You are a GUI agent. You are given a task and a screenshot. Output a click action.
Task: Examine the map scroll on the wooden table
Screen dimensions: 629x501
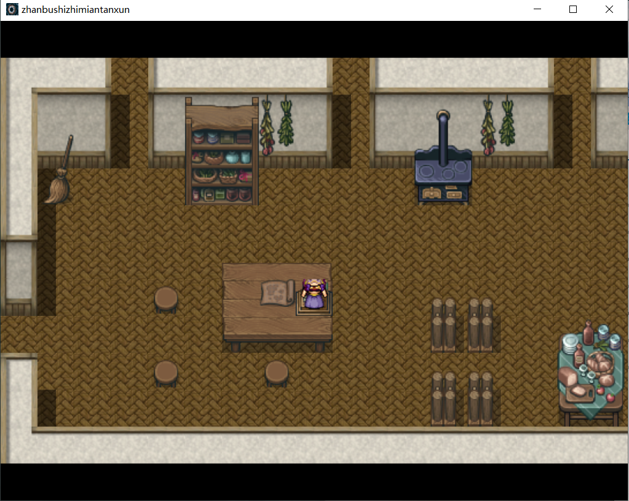277,293
